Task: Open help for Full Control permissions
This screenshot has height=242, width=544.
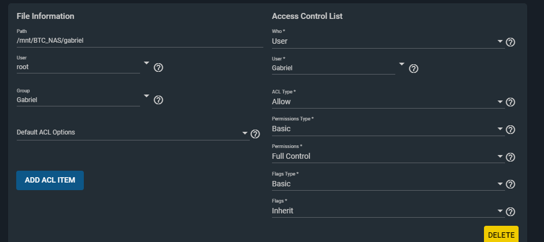Action: click(510, 157)
